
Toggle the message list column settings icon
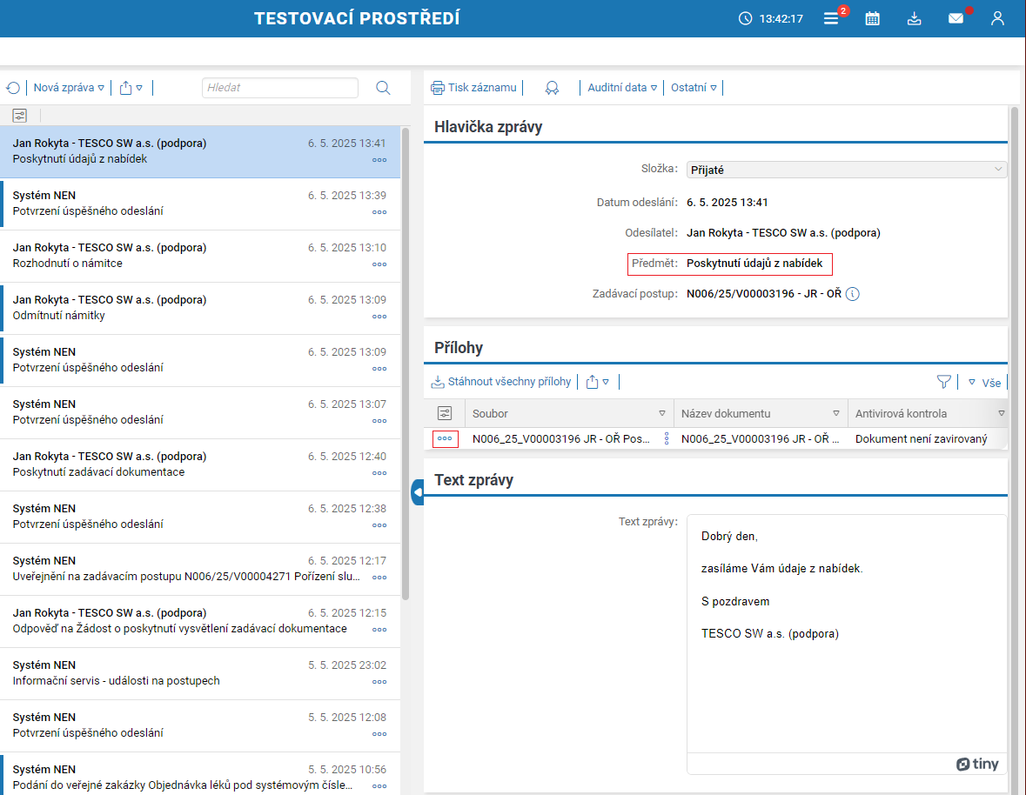20,115
